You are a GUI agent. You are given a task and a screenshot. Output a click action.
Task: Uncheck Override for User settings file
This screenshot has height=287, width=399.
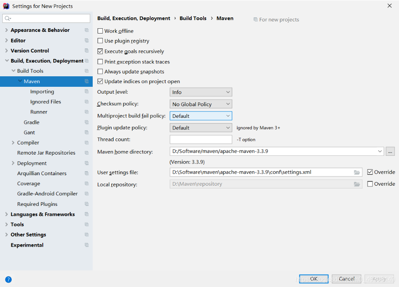370,172
